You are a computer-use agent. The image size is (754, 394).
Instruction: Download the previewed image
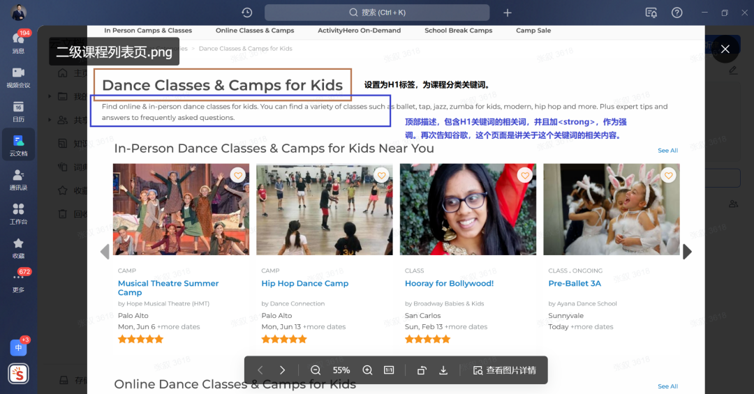[x=443, y=370]
